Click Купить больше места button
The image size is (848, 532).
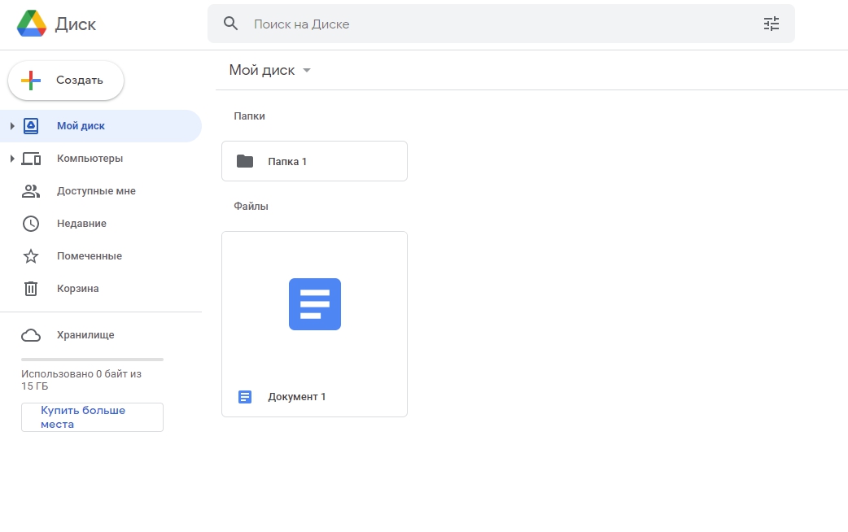93,417
